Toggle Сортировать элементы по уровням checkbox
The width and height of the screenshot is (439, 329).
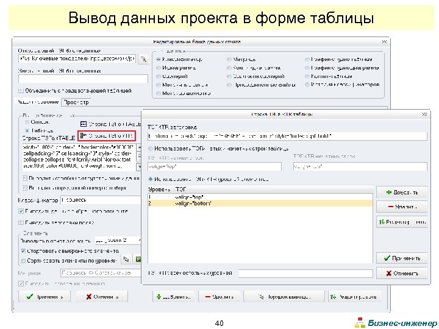[23, 261]
